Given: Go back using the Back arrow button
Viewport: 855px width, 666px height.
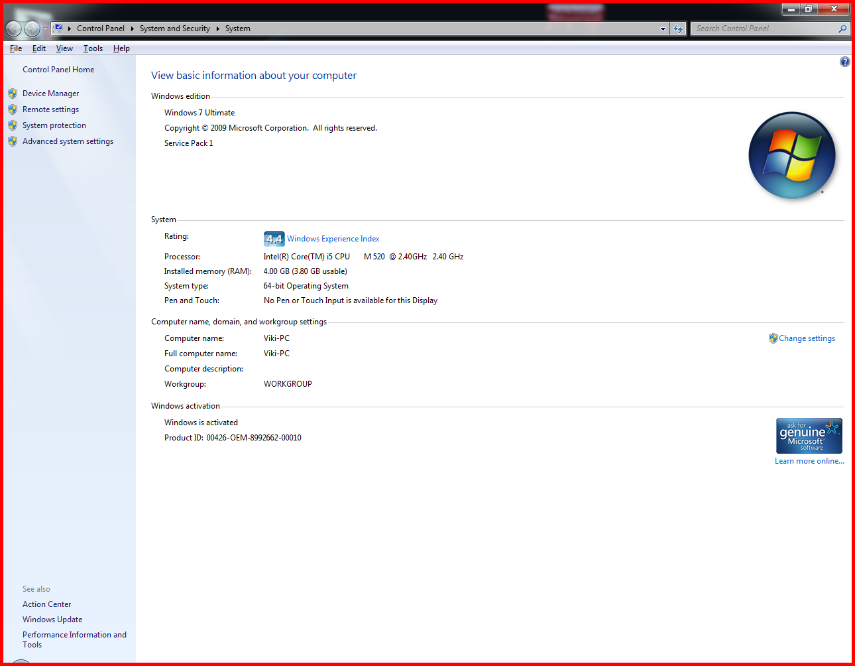Looking at the screenshot, I should (x=13, y=29).
